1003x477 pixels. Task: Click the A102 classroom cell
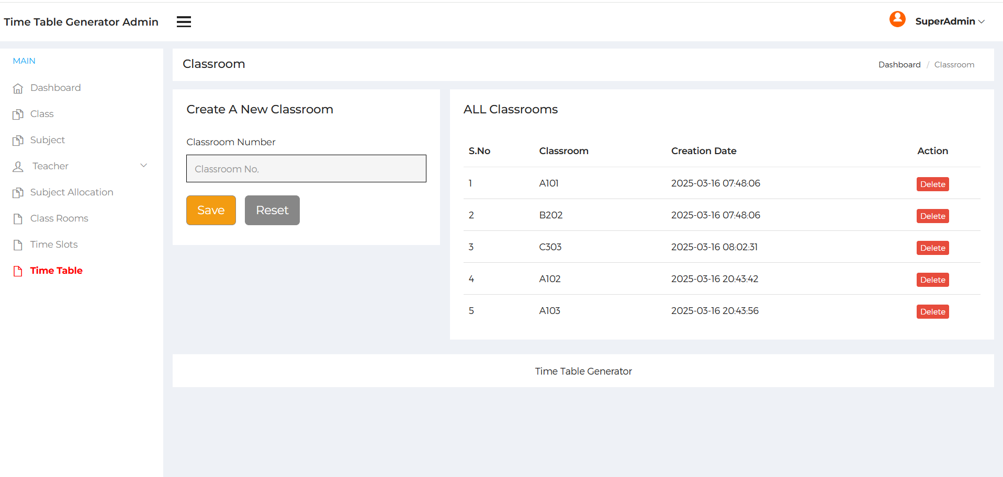[550, 279]
